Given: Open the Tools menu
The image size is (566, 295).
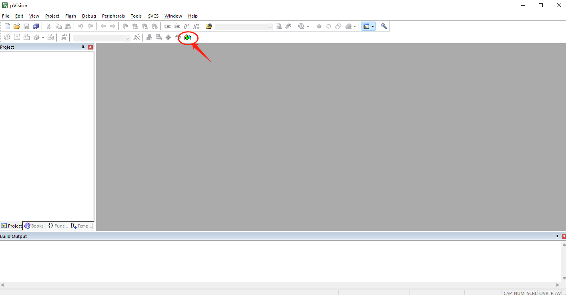Looking at the screenshot, I should [136, 16].
